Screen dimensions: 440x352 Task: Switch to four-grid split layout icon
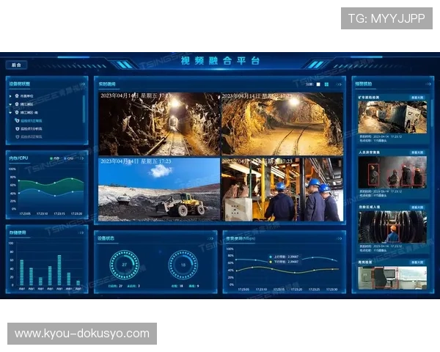click(327, 84)
